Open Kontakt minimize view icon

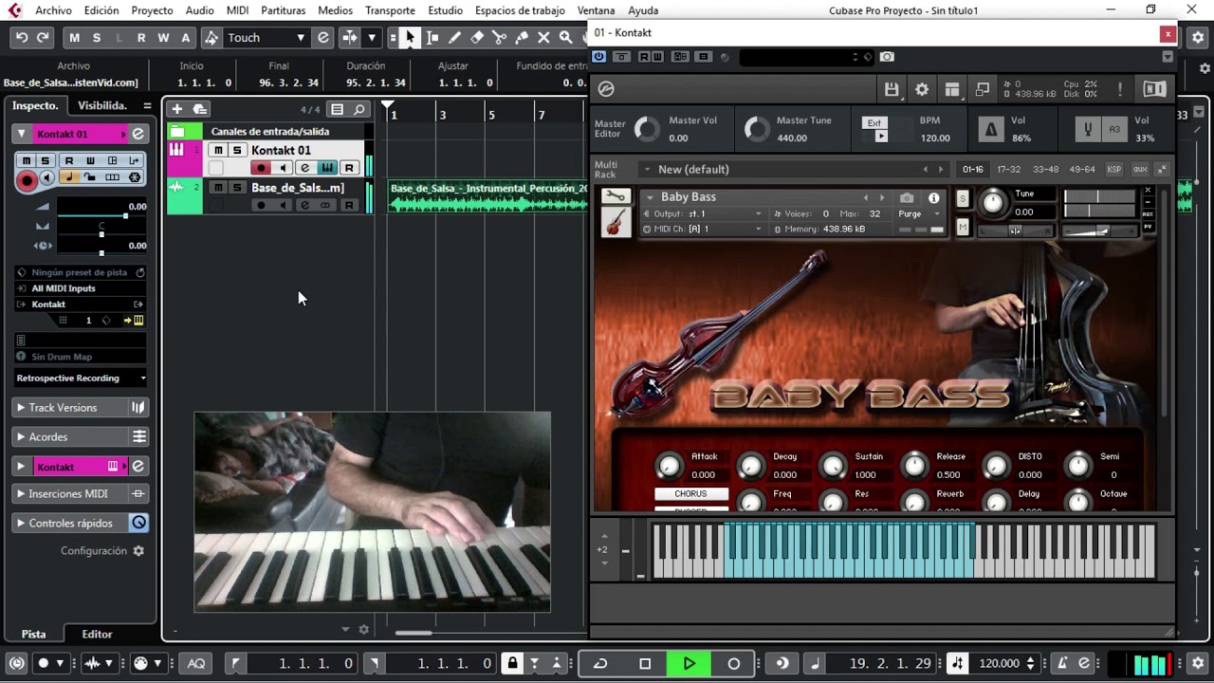click(x=983, y=89)
